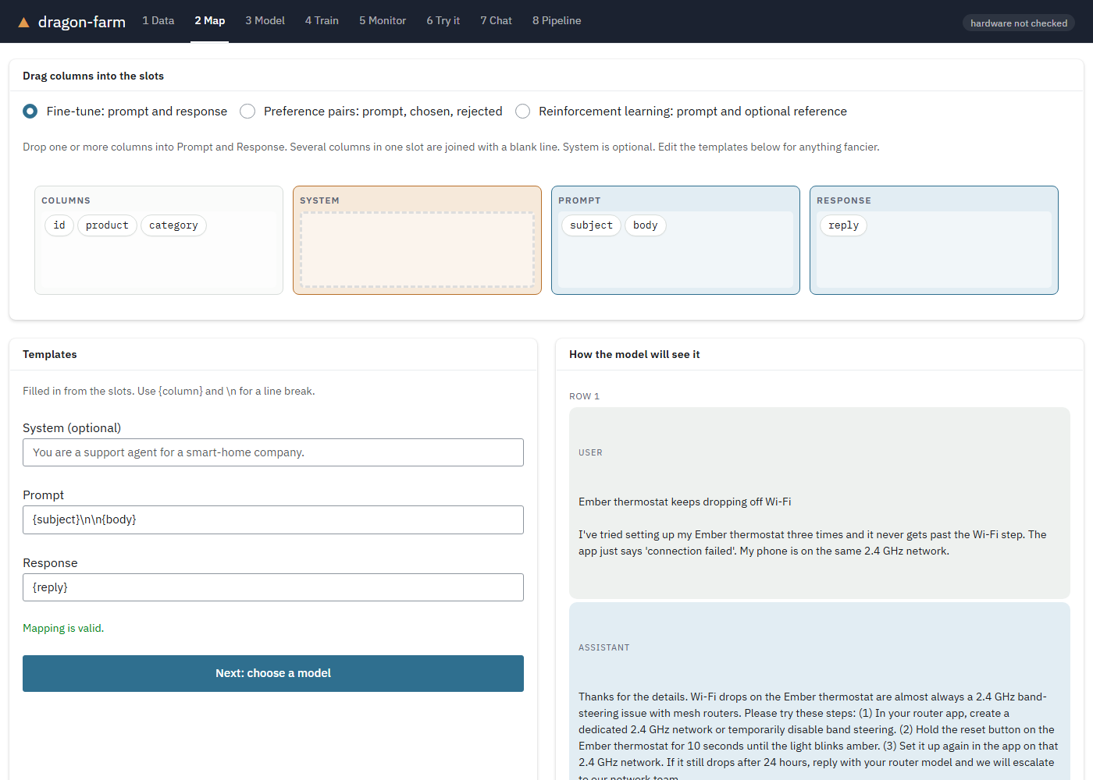
Task: Click the dragon-farm orange triangle logo
Action: click(x=24, y=23)
